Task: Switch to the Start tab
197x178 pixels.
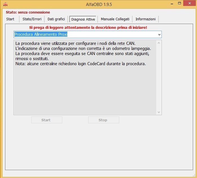Action: coord(10,19)
